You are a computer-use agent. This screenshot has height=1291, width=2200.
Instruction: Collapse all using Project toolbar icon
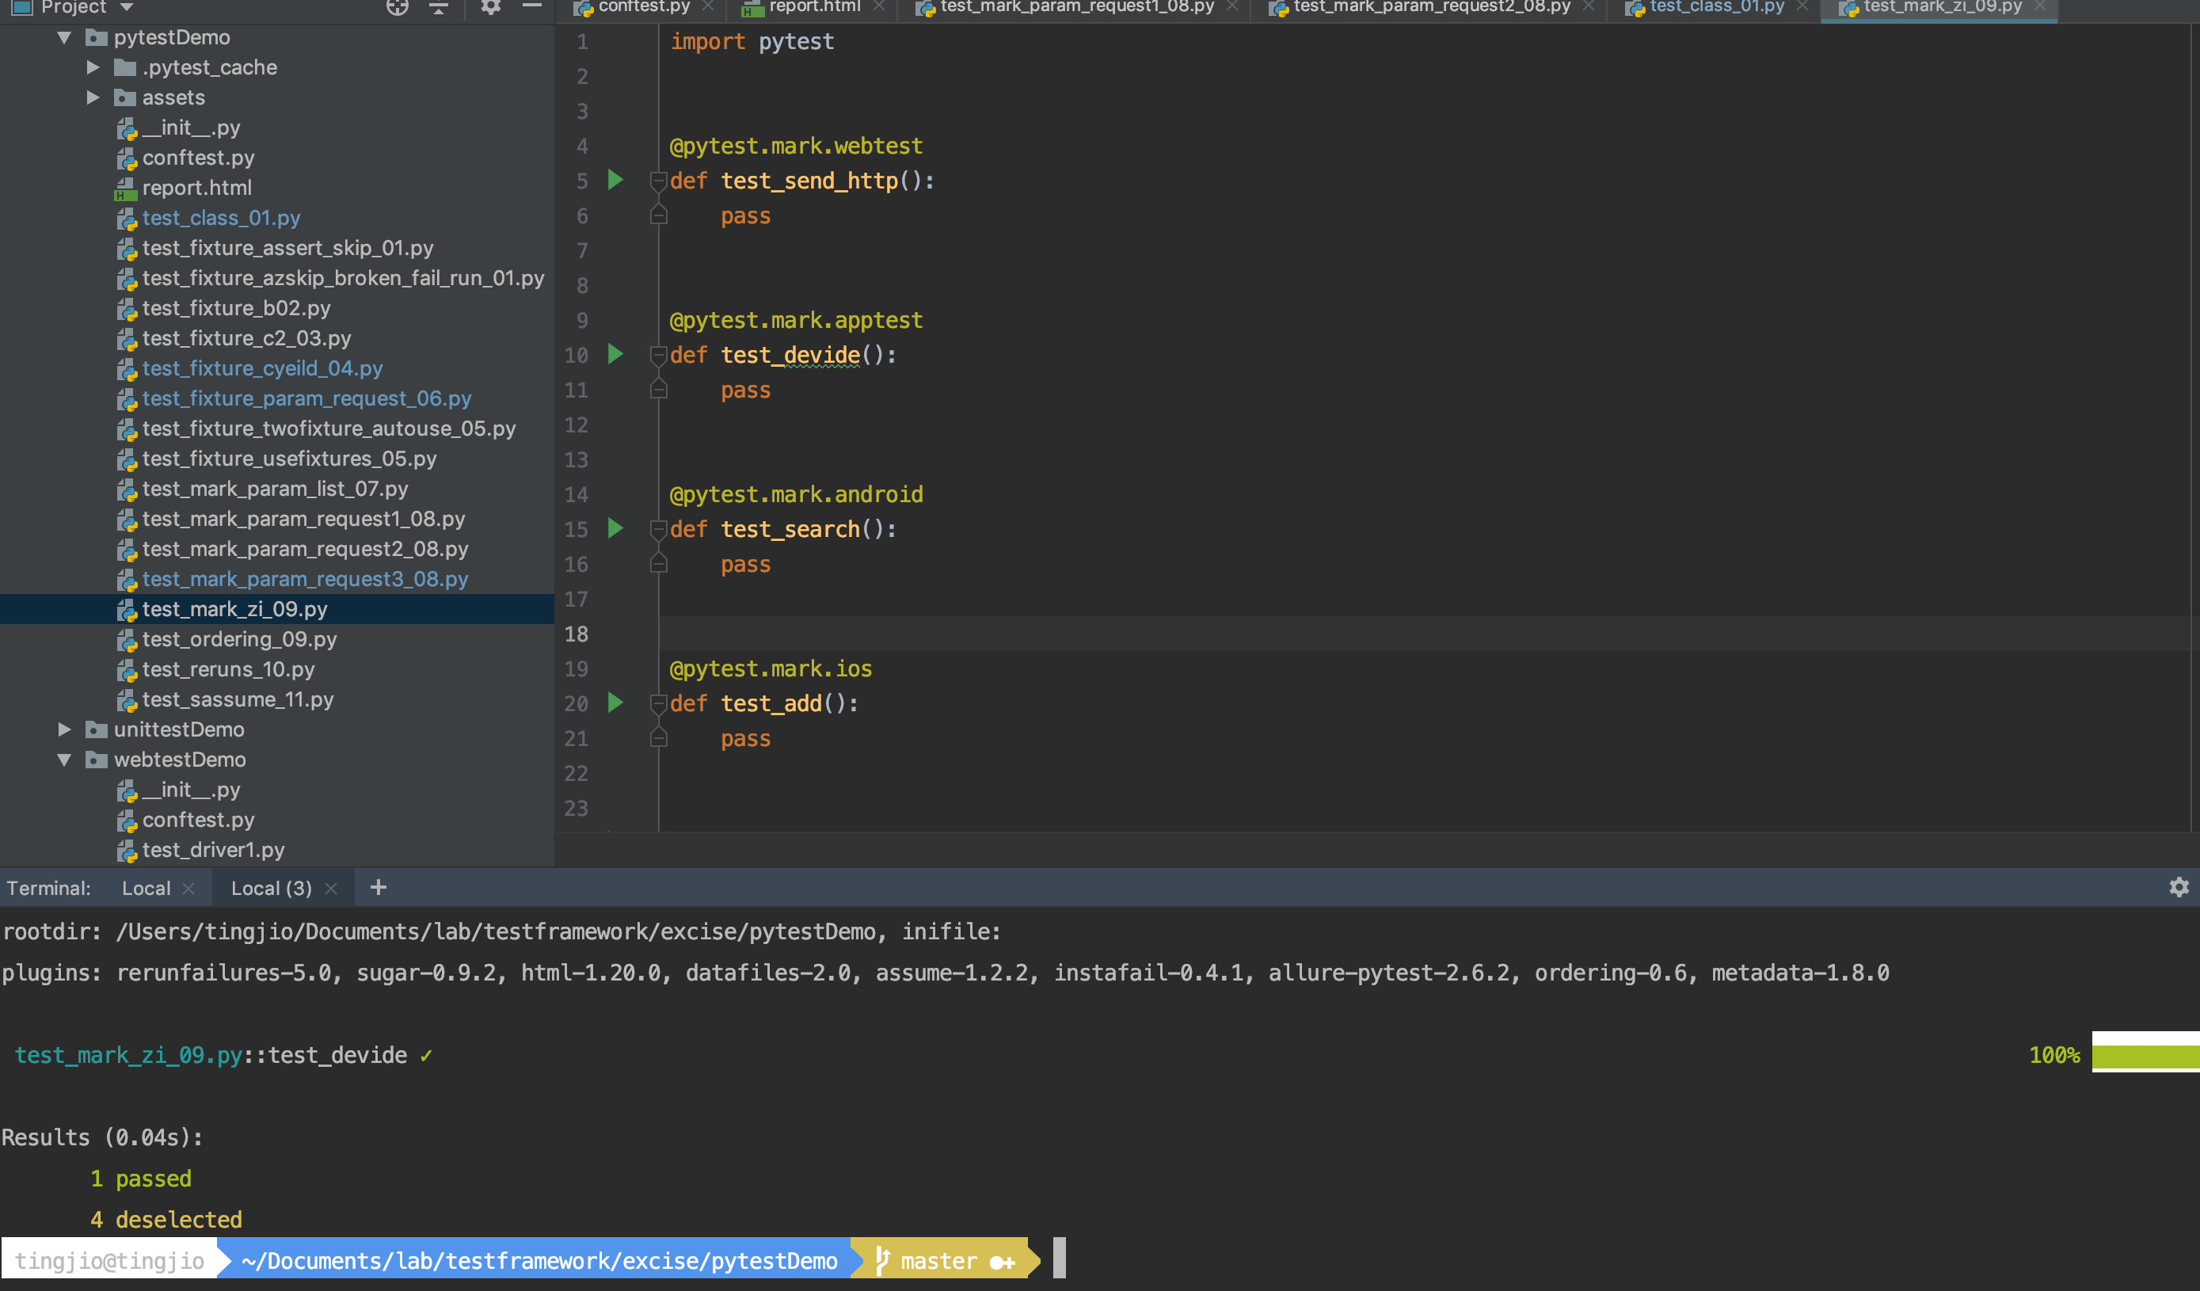[439, 7]
